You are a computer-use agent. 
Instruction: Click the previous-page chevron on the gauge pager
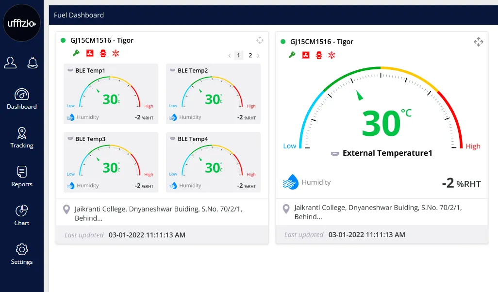coord(229,55)
